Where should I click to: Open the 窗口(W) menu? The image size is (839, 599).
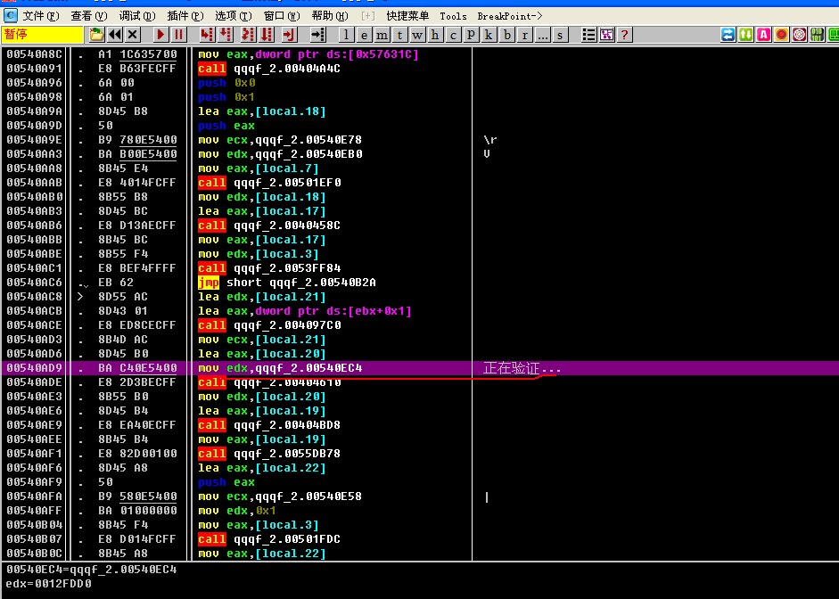[282, 16]
